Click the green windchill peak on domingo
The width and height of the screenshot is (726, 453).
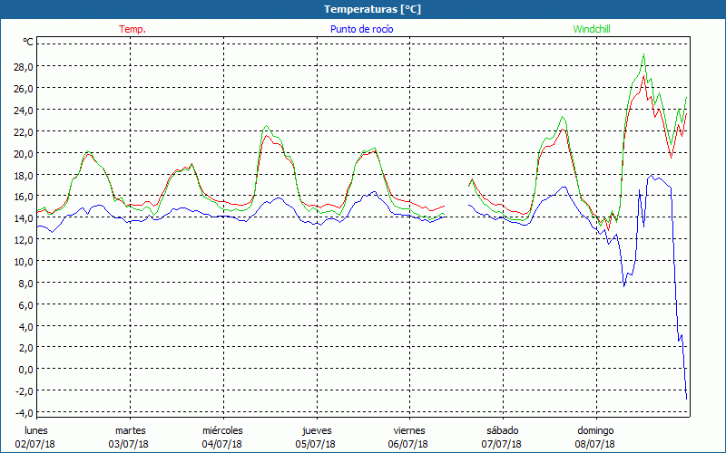(643, 54)
